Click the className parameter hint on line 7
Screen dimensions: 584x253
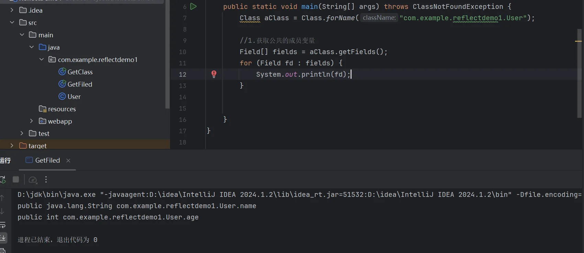coord(379,18)
